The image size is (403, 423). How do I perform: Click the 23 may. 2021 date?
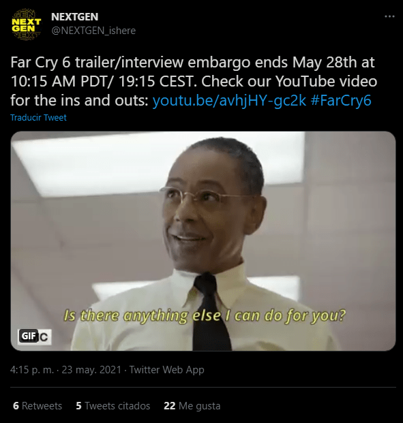(x=91, y=370)
